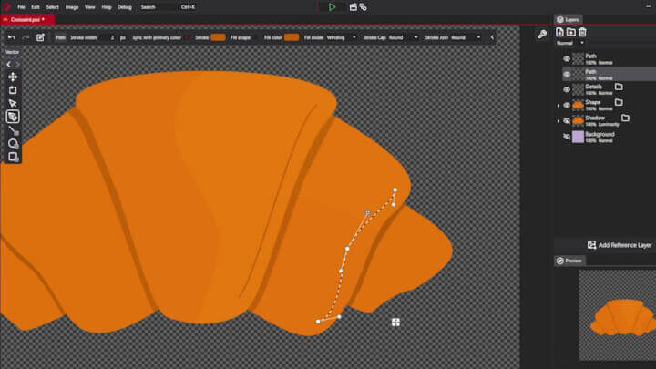
Task: Open the Image menu
Action: (x=72, y=7)
